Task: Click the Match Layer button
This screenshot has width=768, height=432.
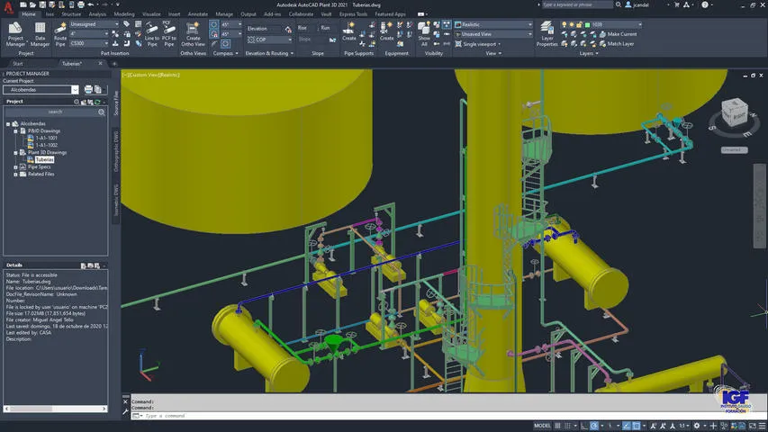Action: click(617, 43)
